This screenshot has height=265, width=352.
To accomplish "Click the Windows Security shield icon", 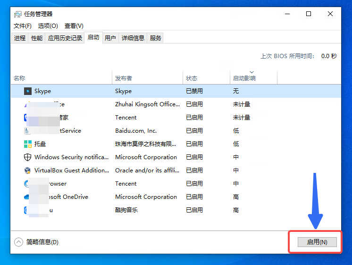I will [27, 157].
